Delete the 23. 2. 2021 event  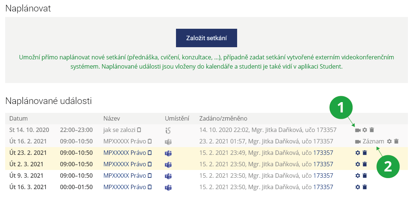[365, 153]
